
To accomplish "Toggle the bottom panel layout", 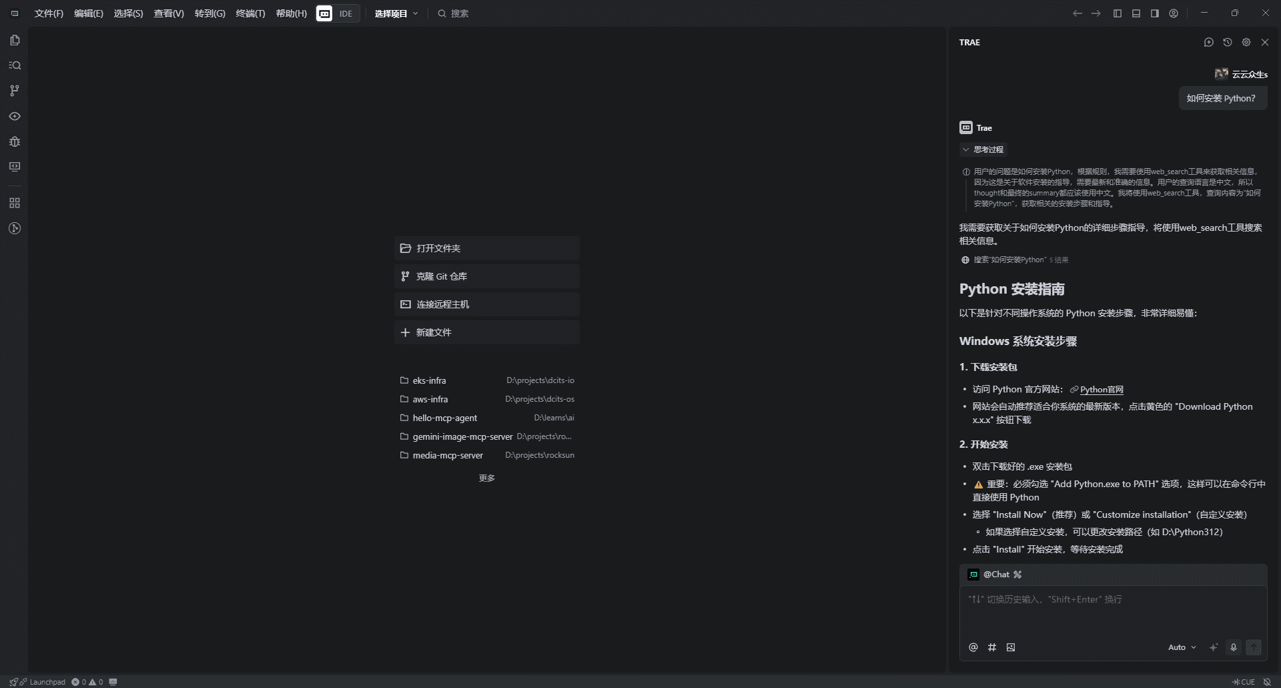I will [x=1136, y=13].
